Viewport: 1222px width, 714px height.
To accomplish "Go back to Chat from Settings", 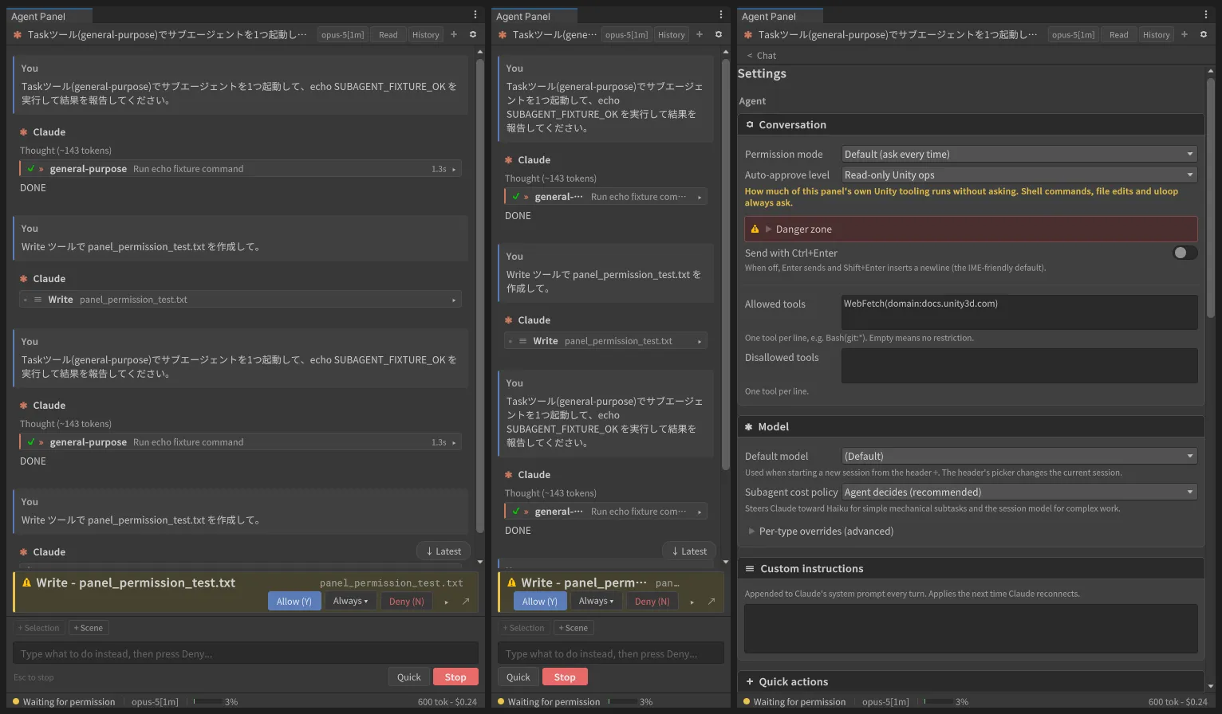I will (x=762, y=56).
